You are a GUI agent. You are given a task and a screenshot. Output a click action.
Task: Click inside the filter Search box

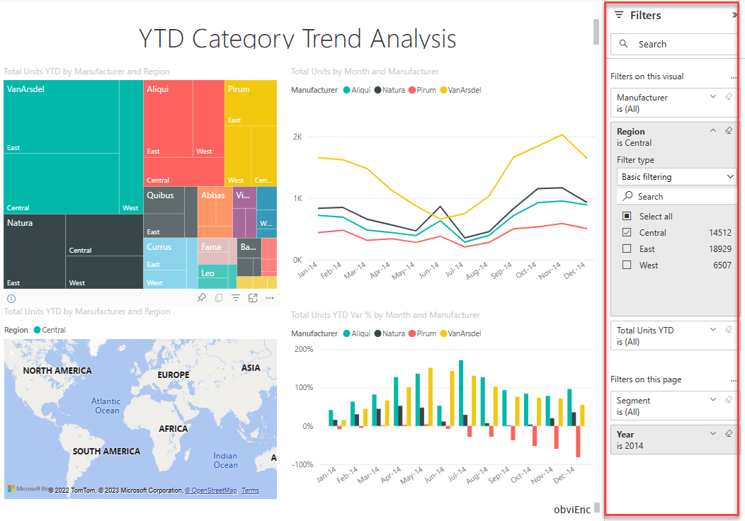(x=674, y=43)
